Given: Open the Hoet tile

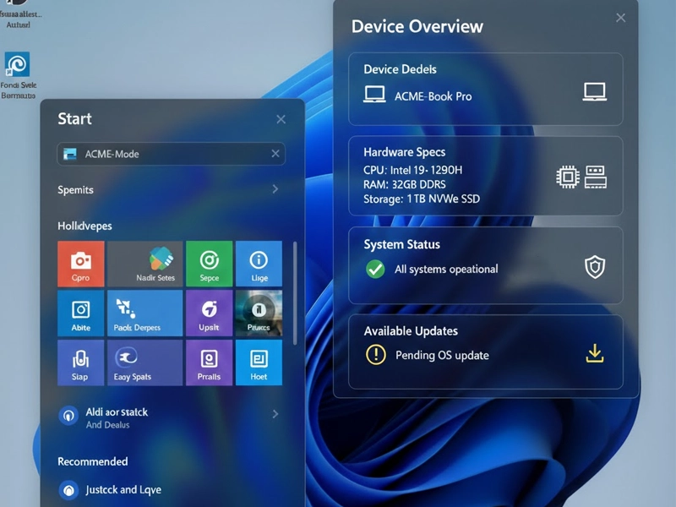Looking at the screenshot, I should click(259, 363).
